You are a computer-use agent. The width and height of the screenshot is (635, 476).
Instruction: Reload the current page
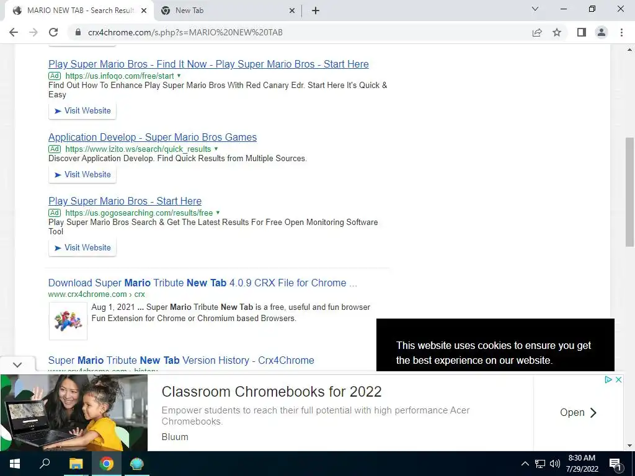pyautogui.click(x=53, y=32)
